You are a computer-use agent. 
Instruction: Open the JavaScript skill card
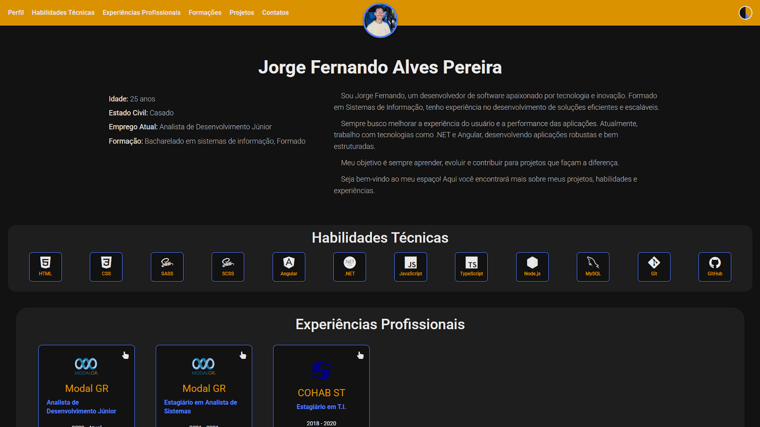click(410, 267)
